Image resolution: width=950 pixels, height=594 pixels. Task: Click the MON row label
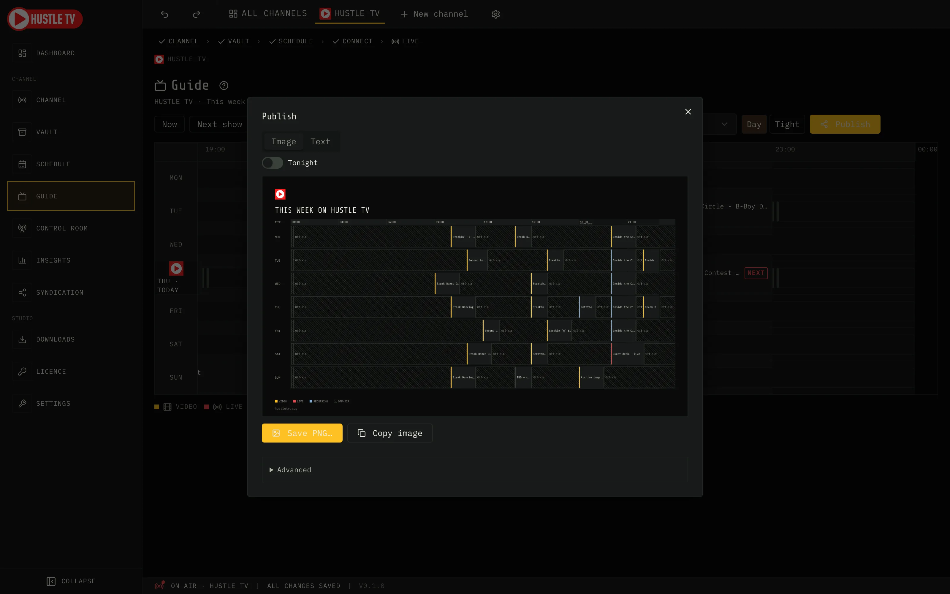click(x=176, y=178)
